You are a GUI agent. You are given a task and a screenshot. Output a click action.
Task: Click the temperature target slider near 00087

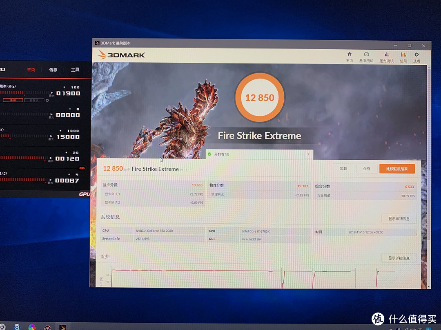pyautogui.click(x=23, y=180)
